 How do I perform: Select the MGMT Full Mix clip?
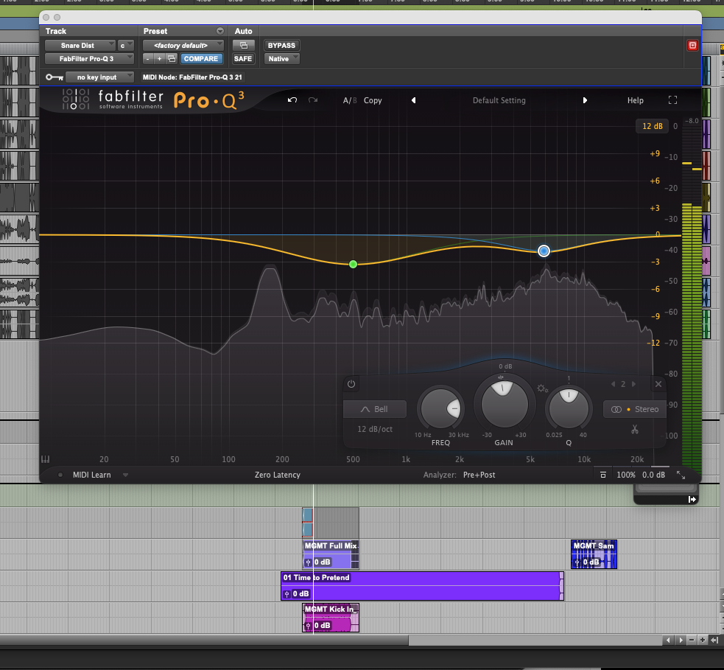click(x=331, y=554)
